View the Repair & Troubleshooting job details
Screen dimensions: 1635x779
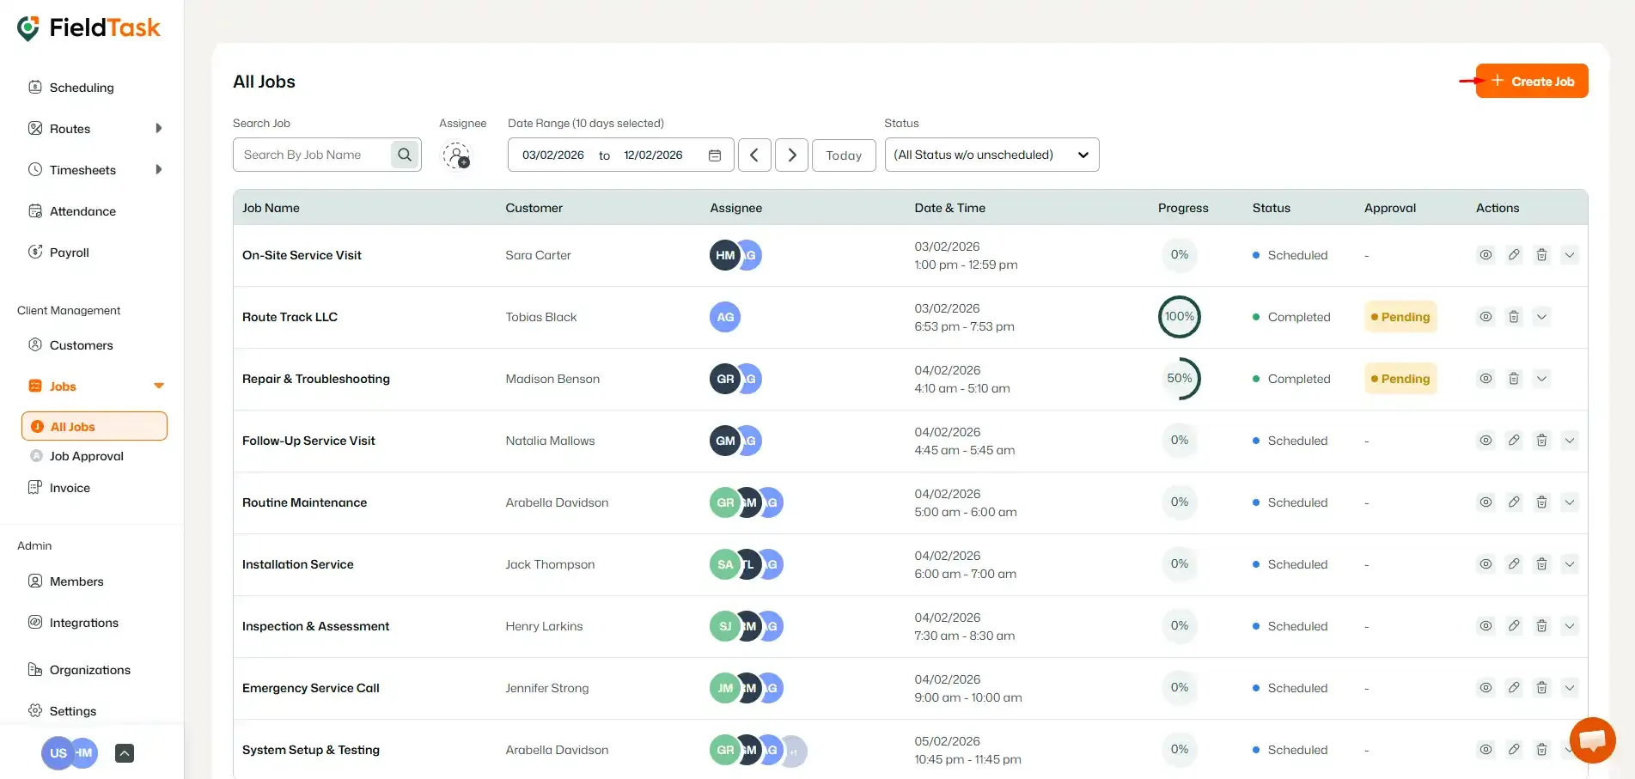[x=1486, y=379]
